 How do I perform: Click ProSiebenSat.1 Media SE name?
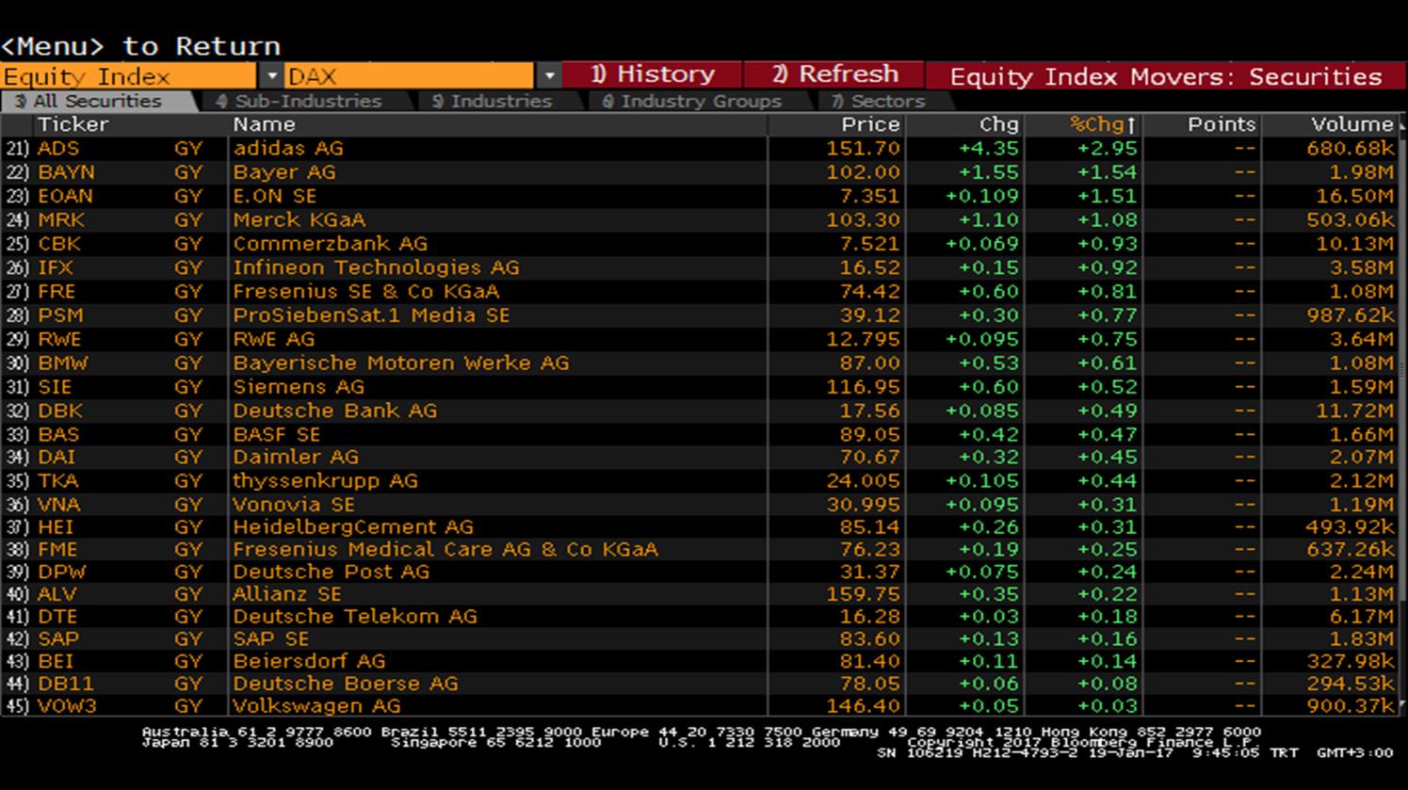tap(371, 315)
